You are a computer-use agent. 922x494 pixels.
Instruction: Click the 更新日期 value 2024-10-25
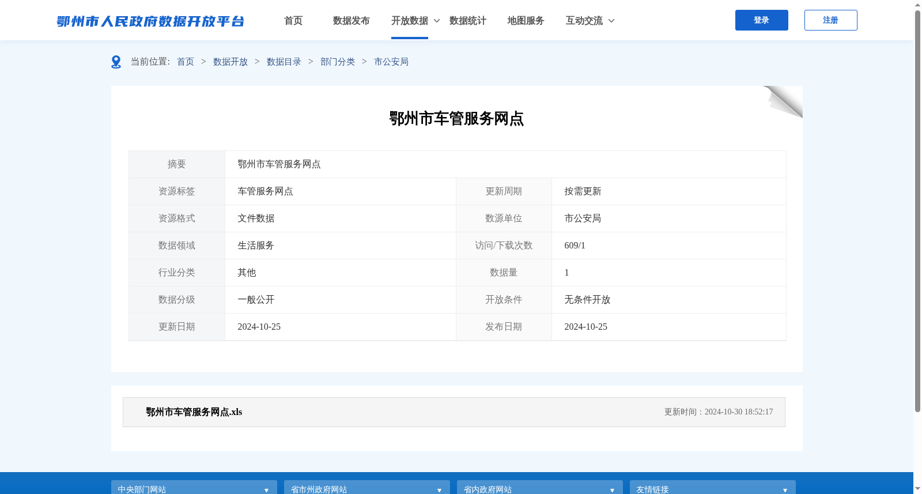(259, 327)
